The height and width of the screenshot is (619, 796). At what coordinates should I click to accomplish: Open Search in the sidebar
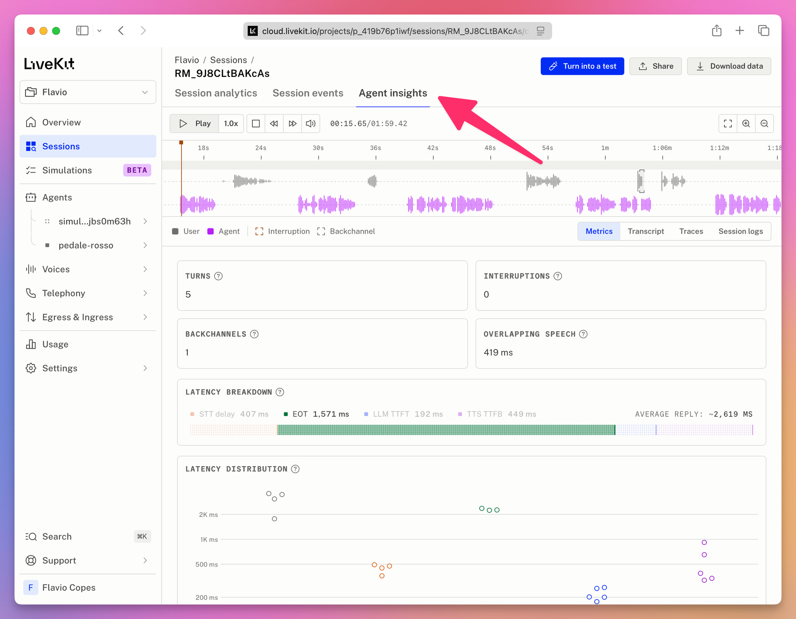click(88, 537)
